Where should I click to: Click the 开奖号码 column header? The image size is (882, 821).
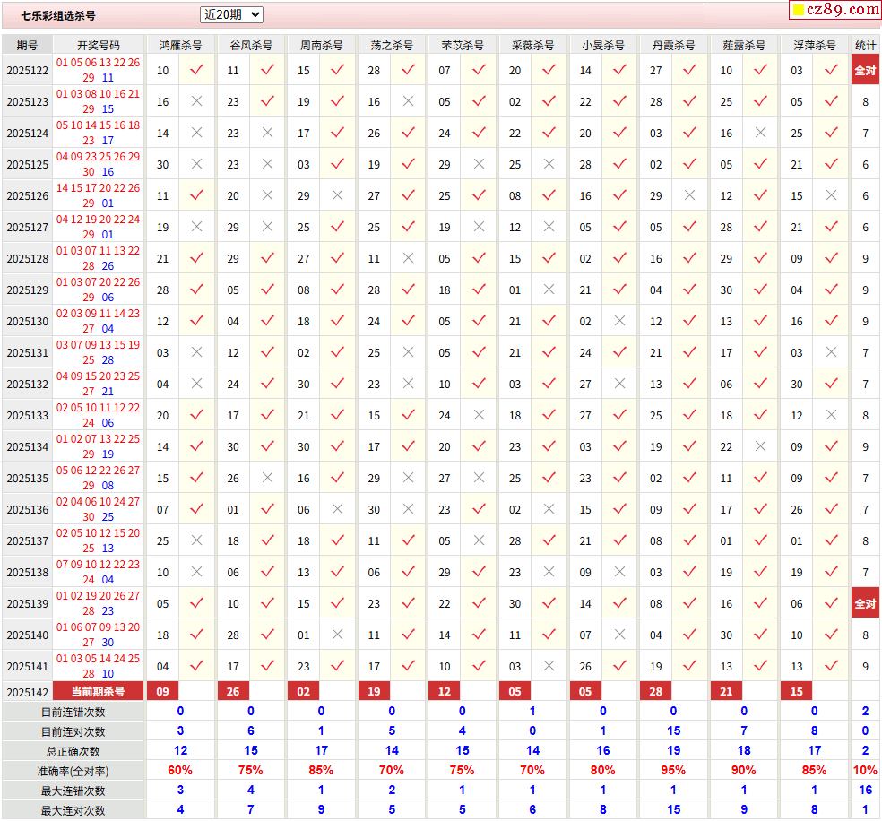[99, 45]
